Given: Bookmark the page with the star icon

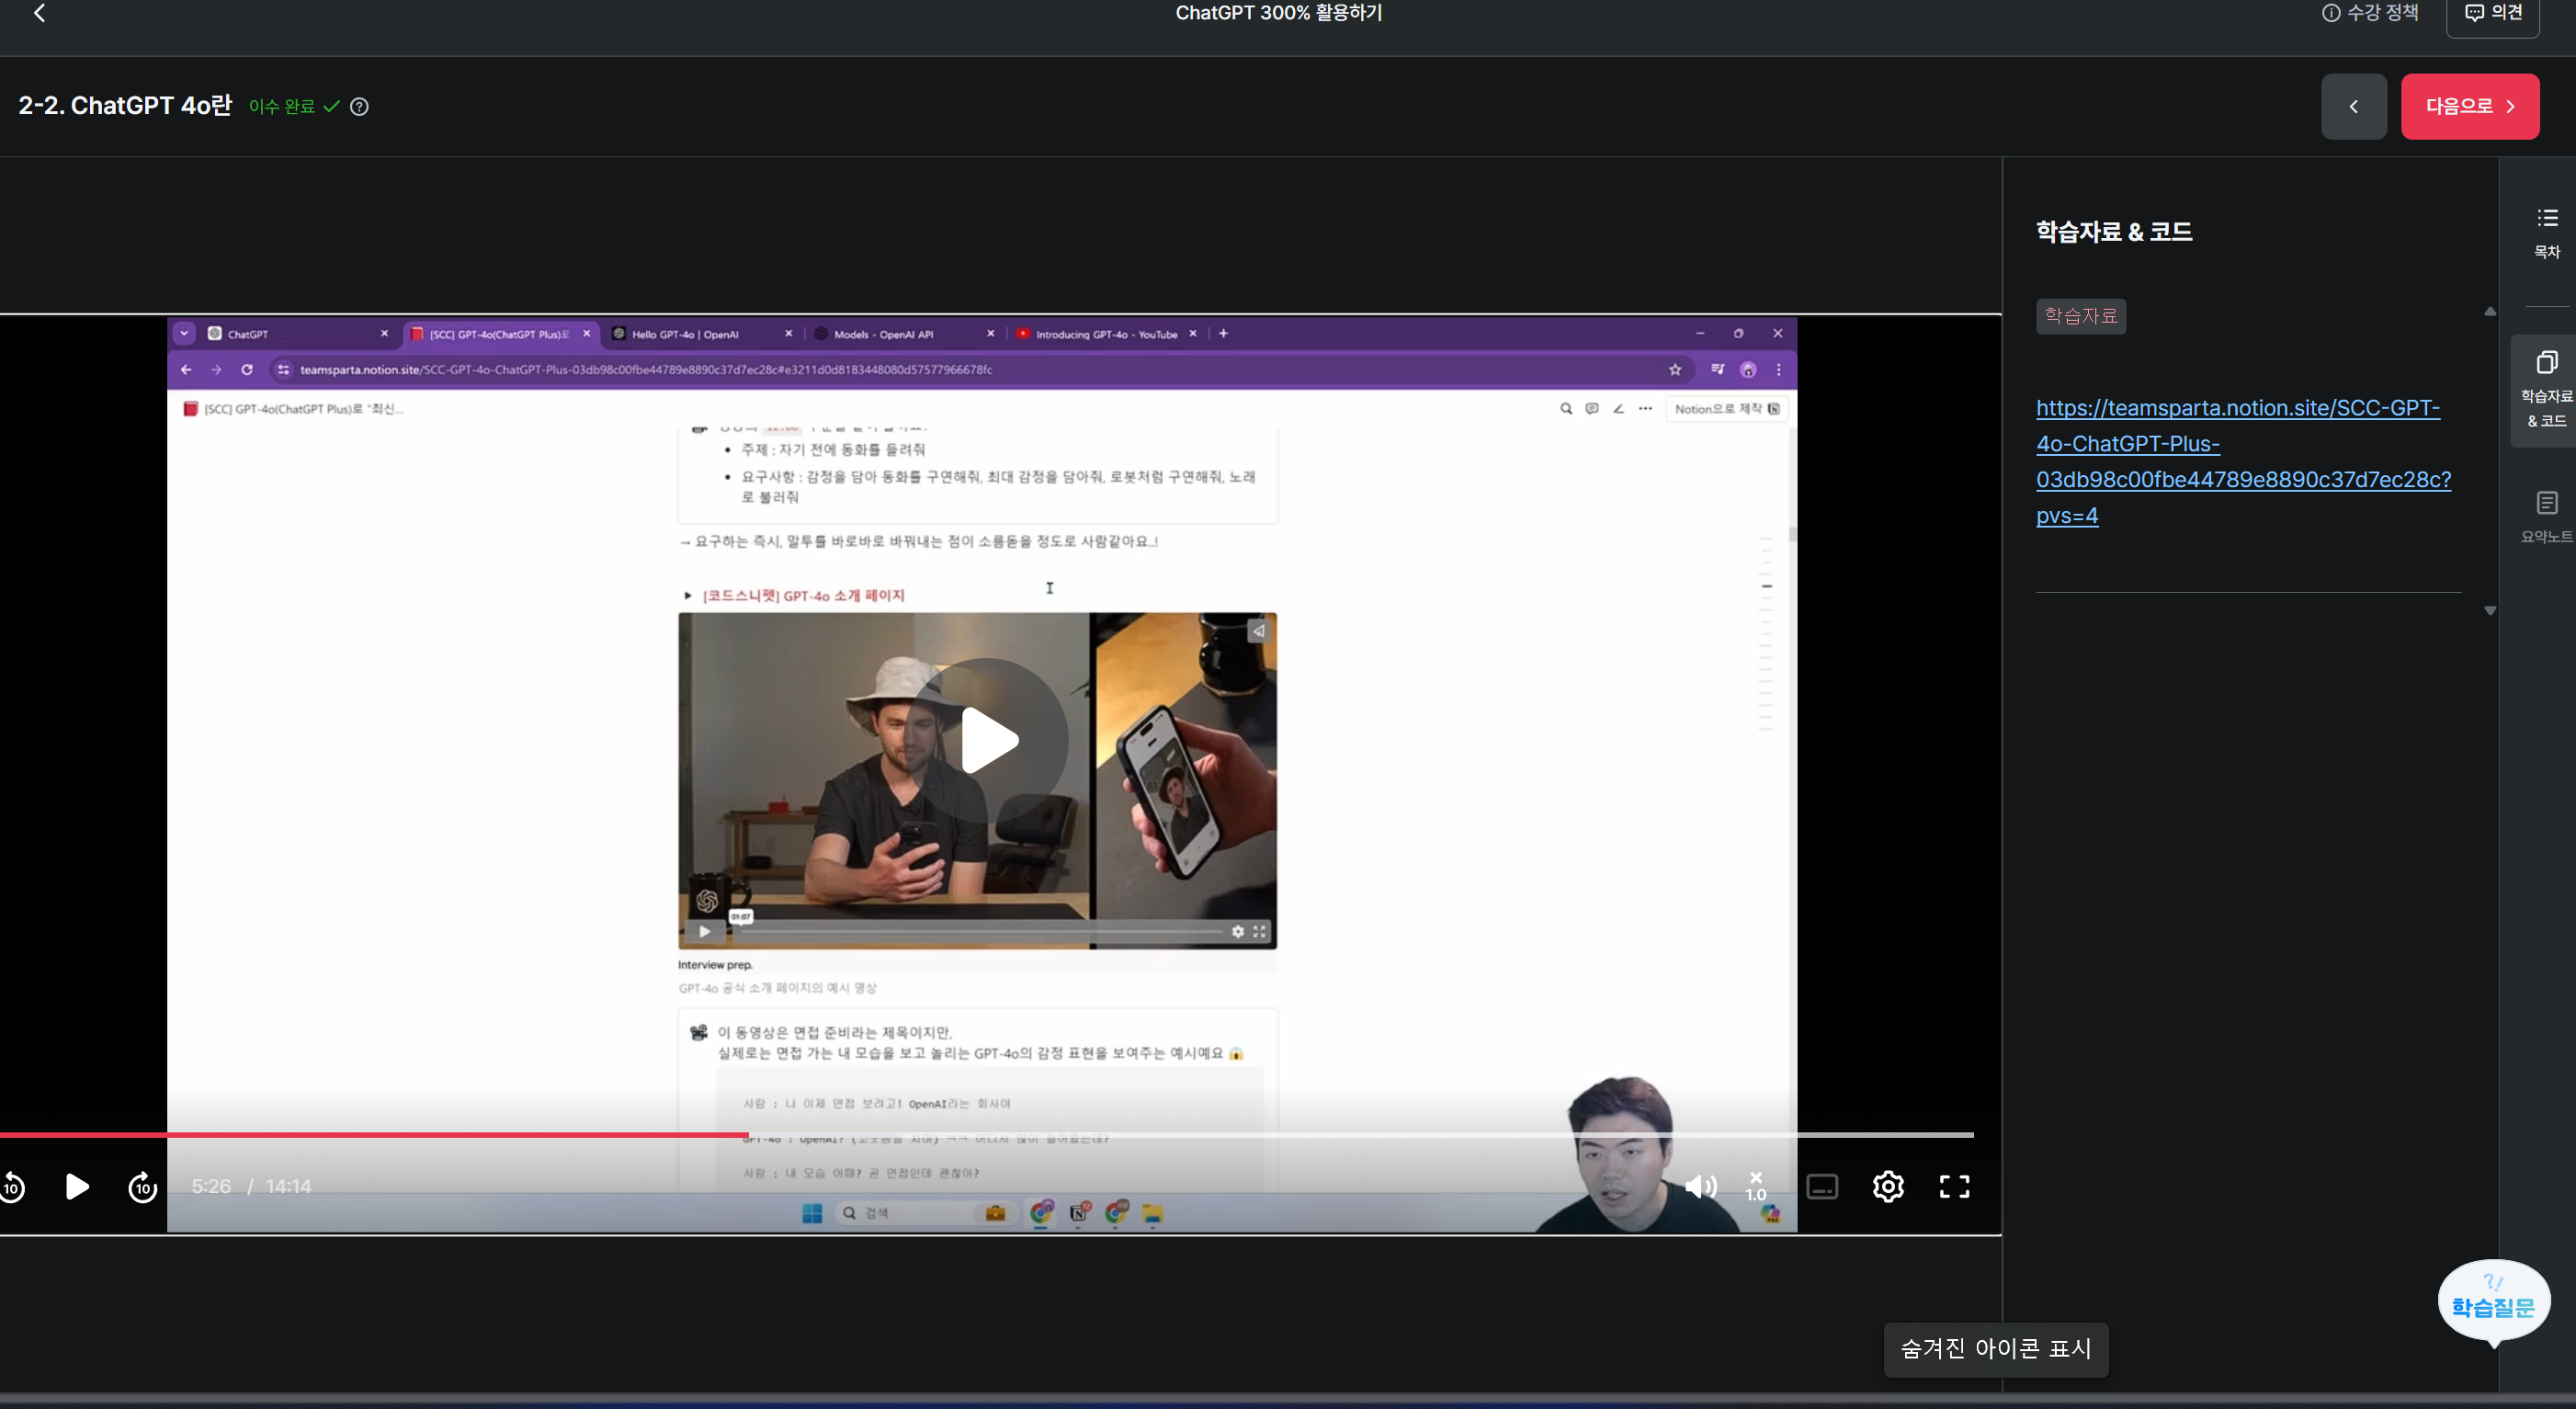Looking at the screenshot, I should [1675, 370].
